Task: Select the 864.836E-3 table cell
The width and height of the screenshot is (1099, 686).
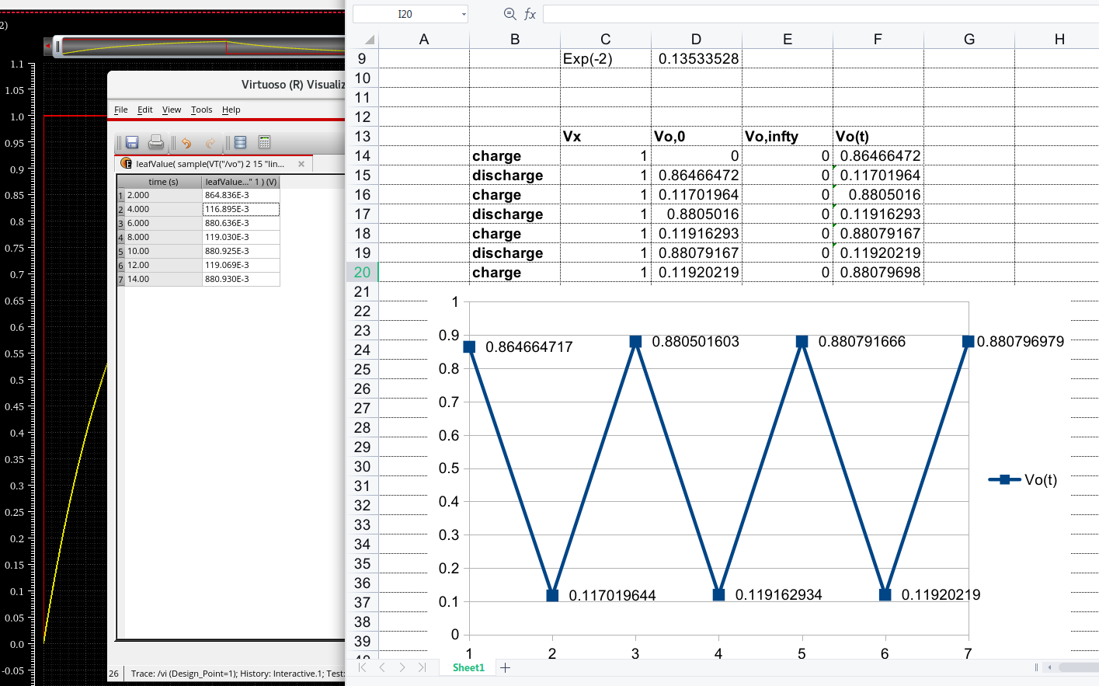Action: (x=241, y=195)
